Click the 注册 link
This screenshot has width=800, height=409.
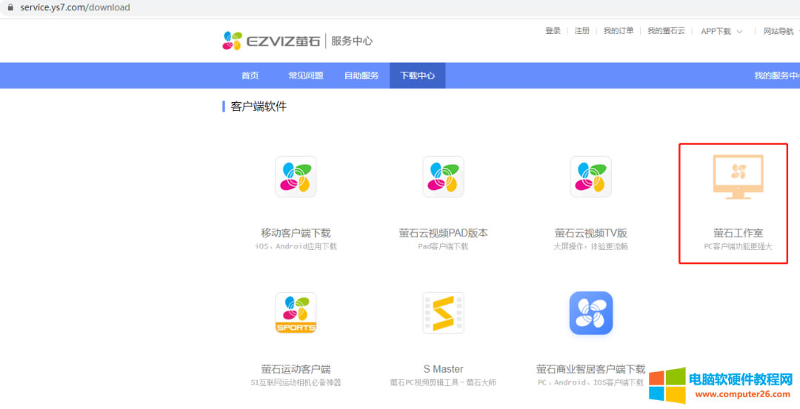tap(582, 31)
